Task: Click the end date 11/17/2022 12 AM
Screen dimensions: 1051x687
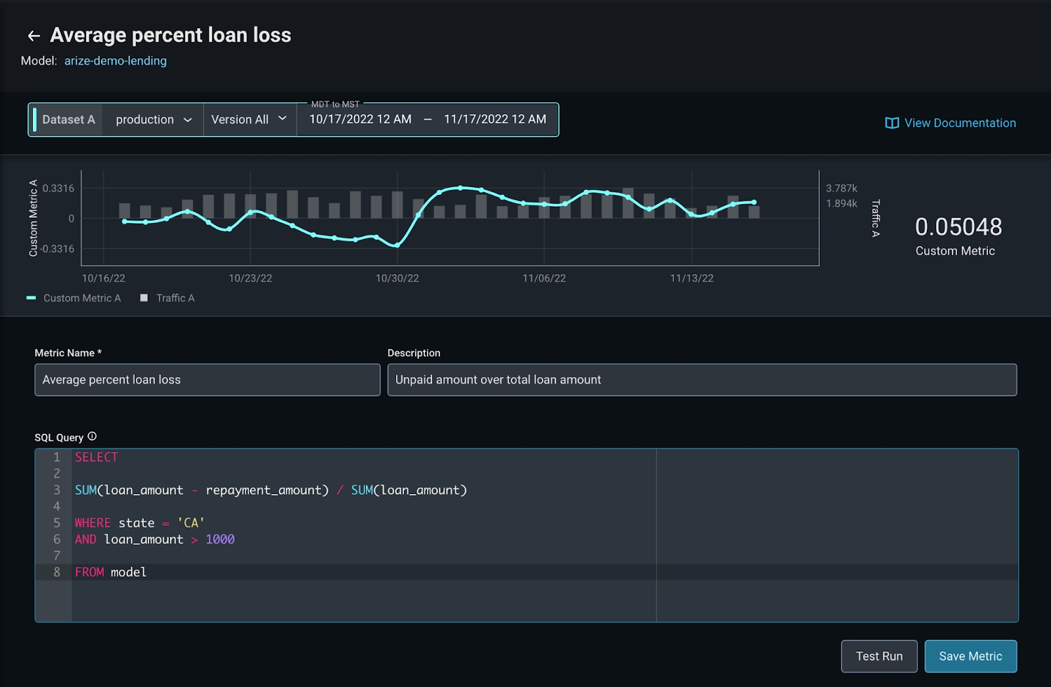Action: coord(495,119)
